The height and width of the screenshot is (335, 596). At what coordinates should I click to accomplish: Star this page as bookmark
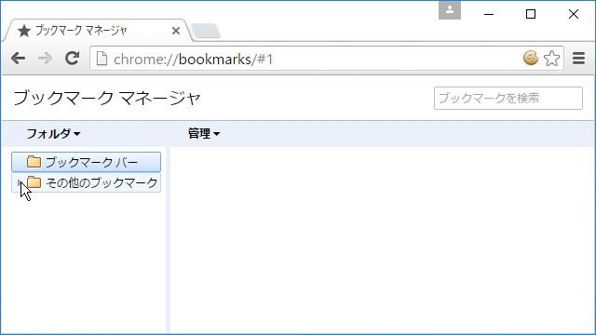(551, 59)
